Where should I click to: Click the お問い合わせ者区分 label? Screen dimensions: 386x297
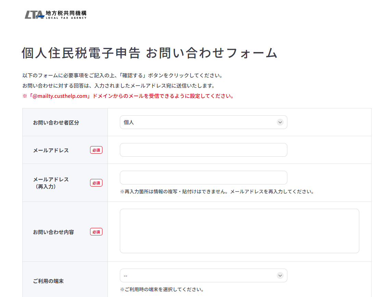click(56, 122)
